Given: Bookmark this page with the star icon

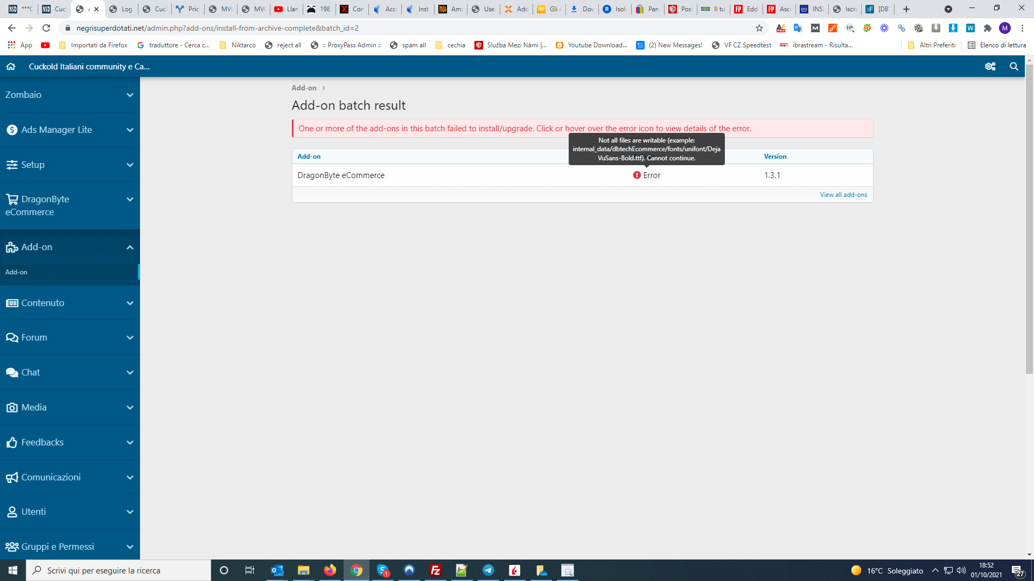Looking at the screenshot, I should click(759, 28).
